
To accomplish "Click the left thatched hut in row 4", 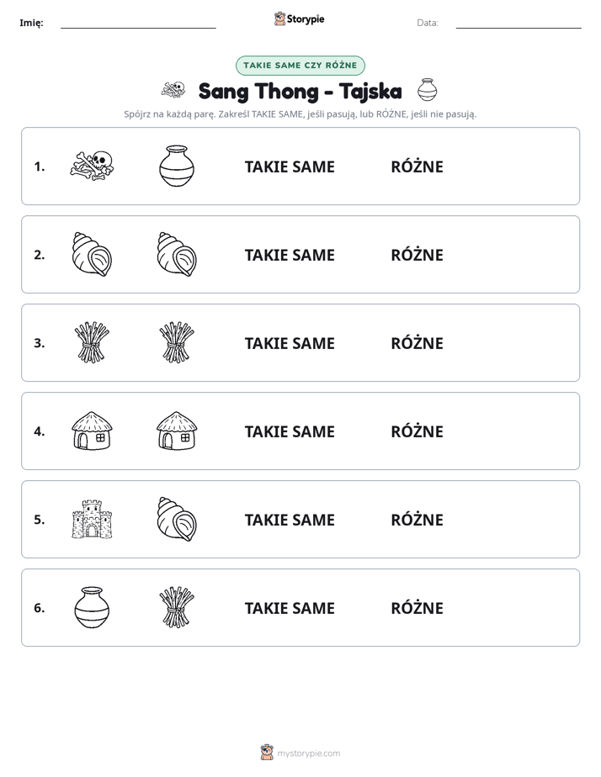I will tap(92, 431).
